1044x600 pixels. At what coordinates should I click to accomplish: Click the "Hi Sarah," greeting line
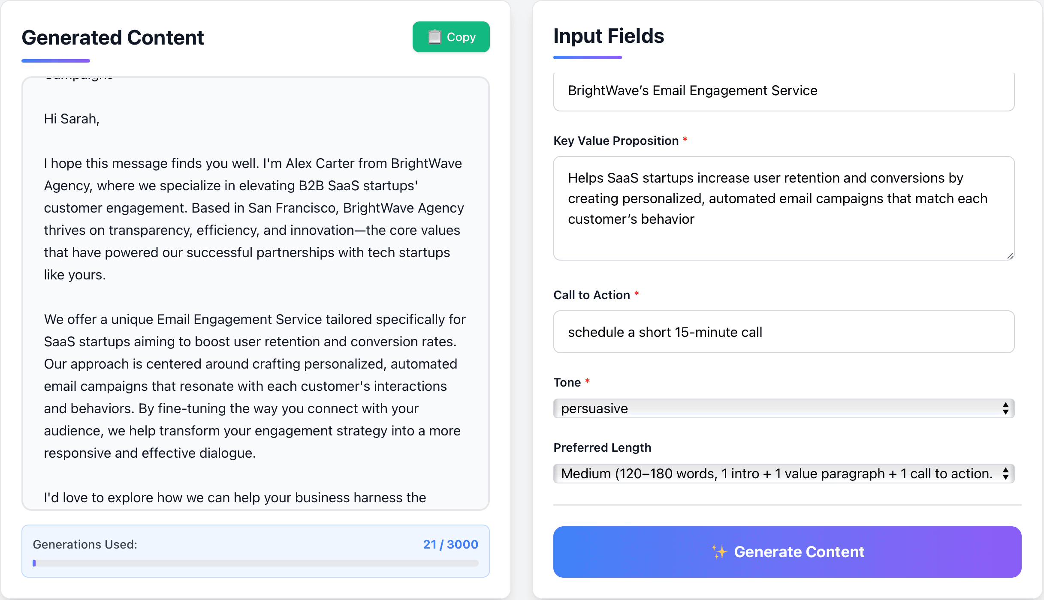[x=72, y=119]
